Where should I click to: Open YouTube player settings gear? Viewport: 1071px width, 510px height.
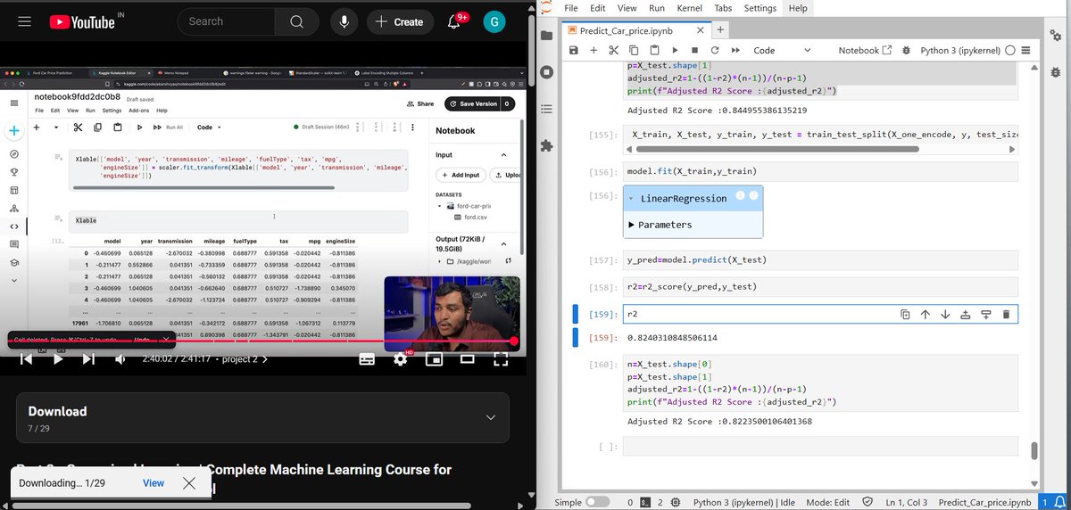point(400,359)
